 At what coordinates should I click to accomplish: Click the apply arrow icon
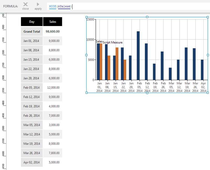(x=38, y=4)
